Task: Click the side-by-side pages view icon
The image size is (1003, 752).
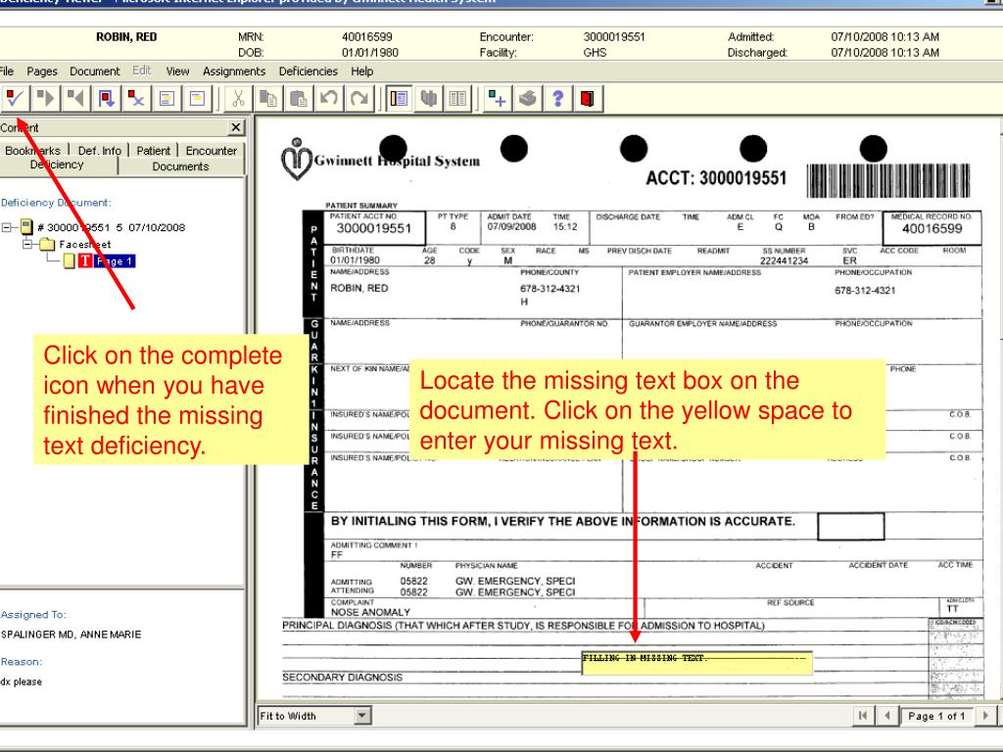Action: click(429, 99)
